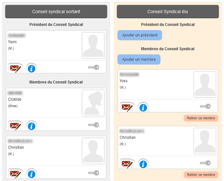This screenshot has width=224, height=181.
Task: Remove Christian with Retirer ce membre
Action: [x=201, y=175]
